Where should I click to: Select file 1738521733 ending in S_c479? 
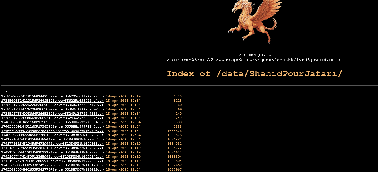[52, 105]
